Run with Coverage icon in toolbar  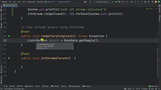click(119, 2)
